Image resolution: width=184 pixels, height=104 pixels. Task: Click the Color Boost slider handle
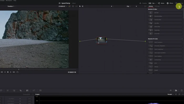(x=20, y=101)
